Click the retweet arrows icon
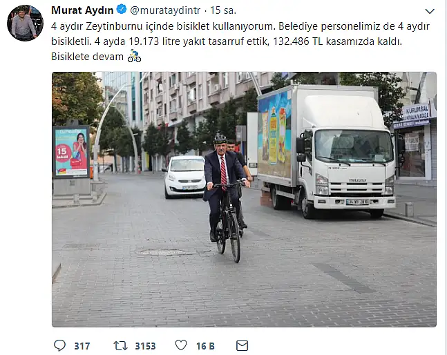Image resolution: width=447 pixels, height=355 pixels. (120, 346)
